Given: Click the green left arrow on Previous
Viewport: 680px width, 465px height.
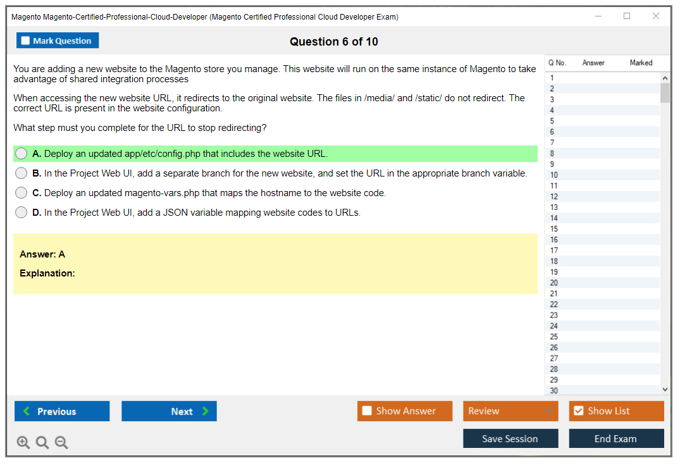Looking at the screenshot, I should coord(27,411).
